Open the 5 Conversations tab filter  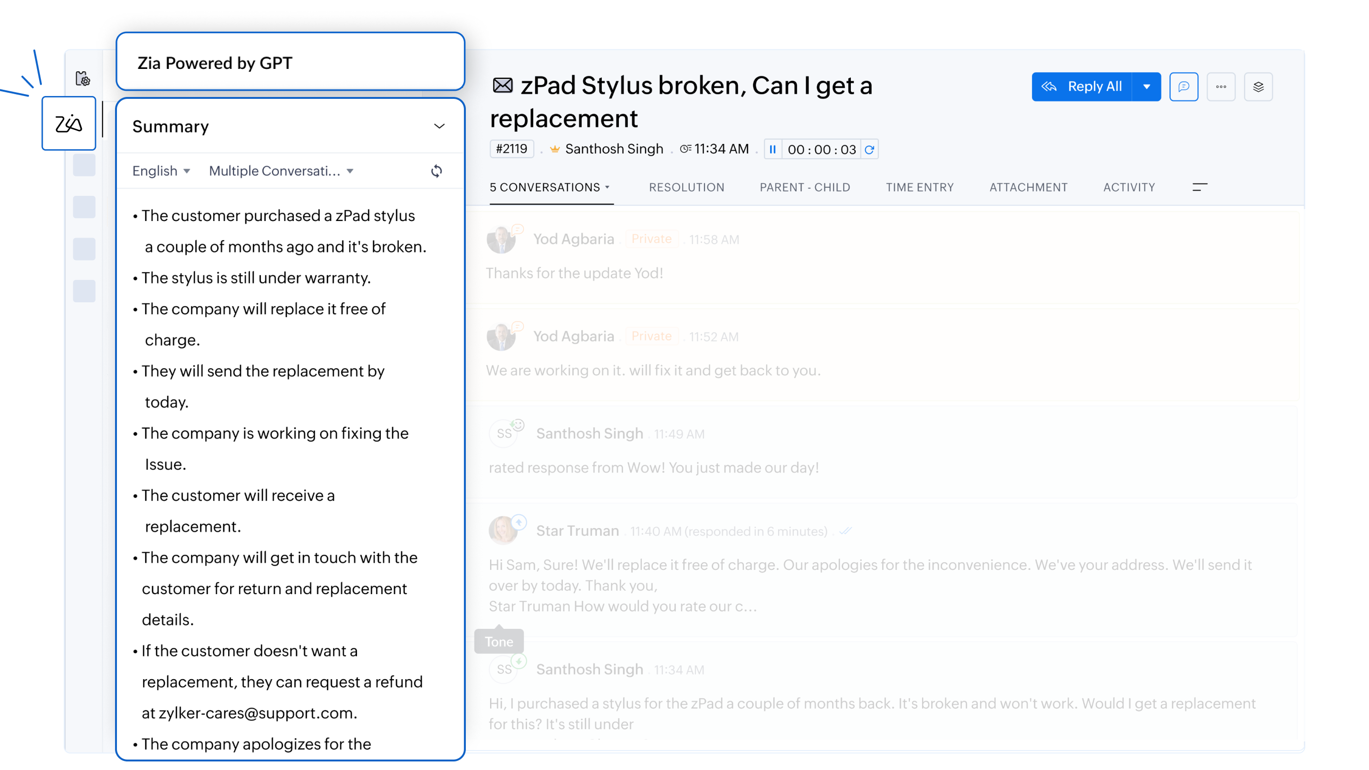coord(550,187)
